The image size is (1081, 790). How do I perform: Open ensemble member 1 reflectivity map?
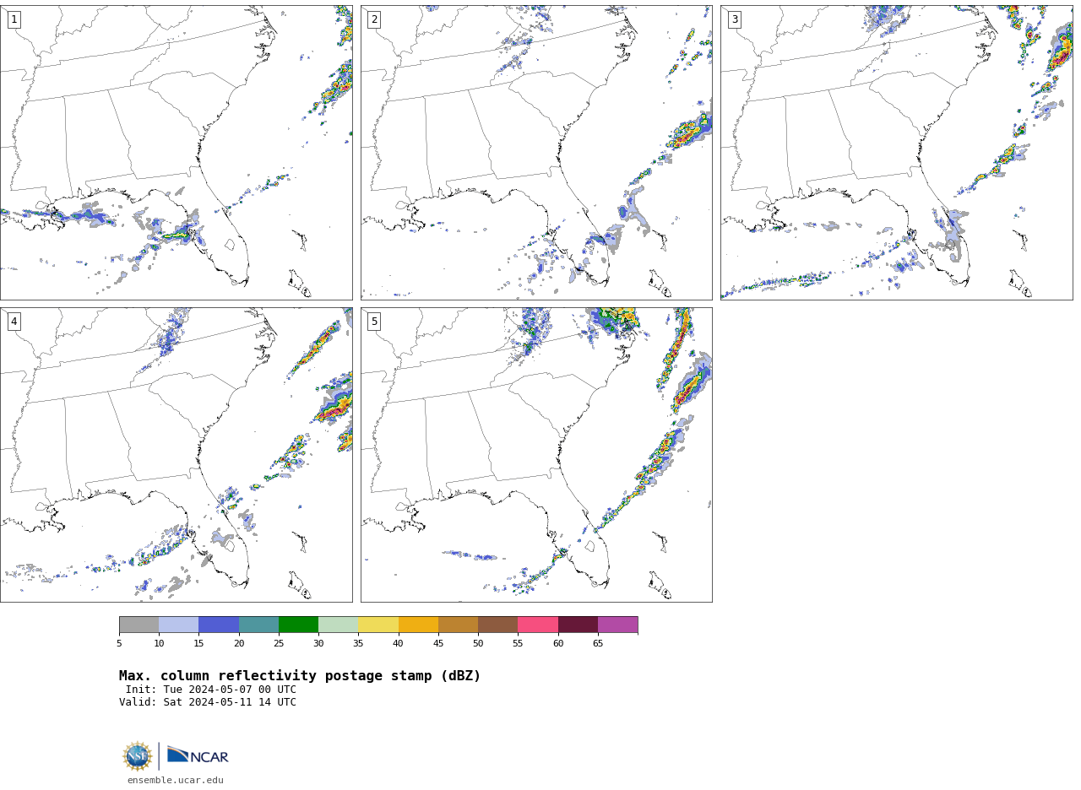click(176, 153)
